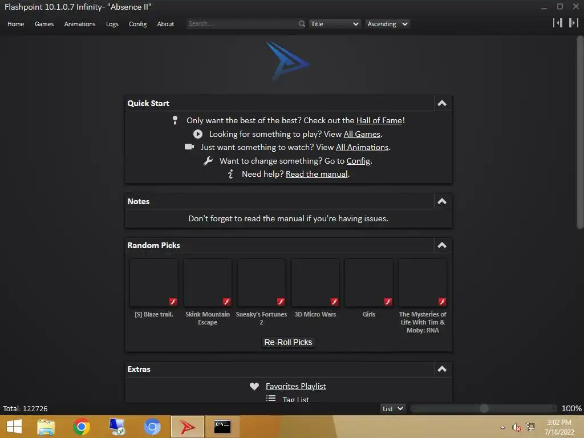This screenshot has width=584, height=438.
Task: Open the 3D Micro Wars game thumbnail
Action: tap(315, 283)
